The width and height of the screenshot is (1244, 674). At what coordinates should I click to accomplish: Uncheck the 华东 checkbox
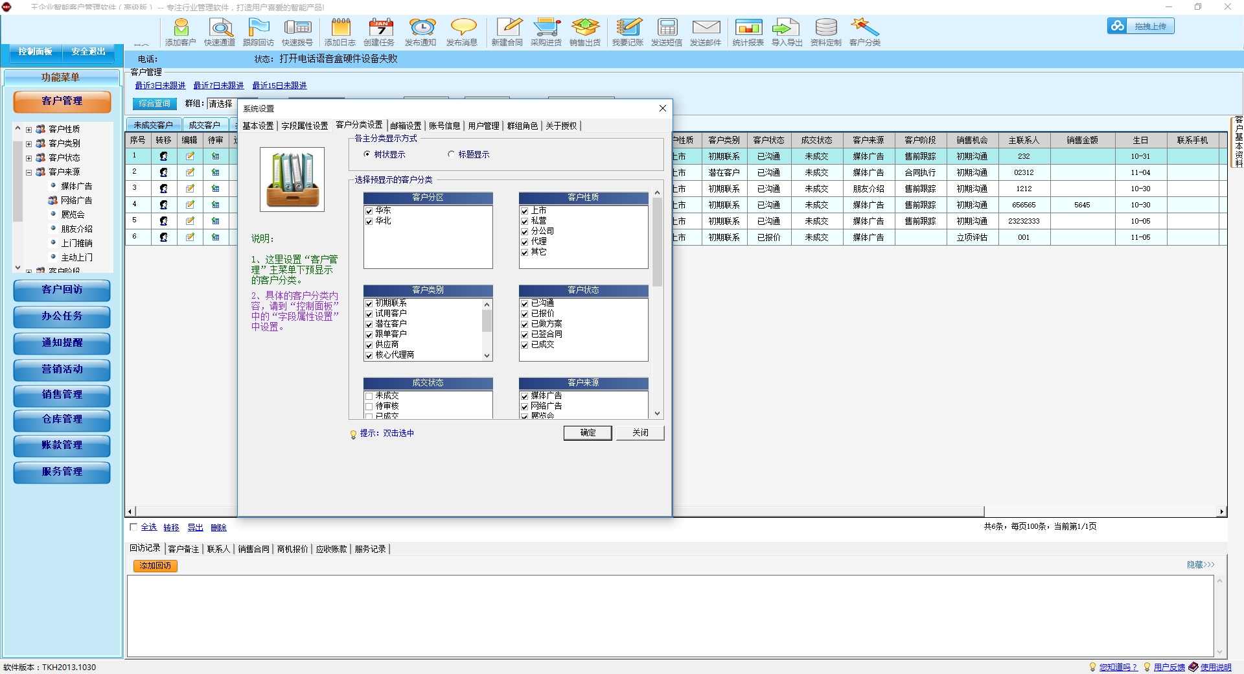click(x=369, y=211)
